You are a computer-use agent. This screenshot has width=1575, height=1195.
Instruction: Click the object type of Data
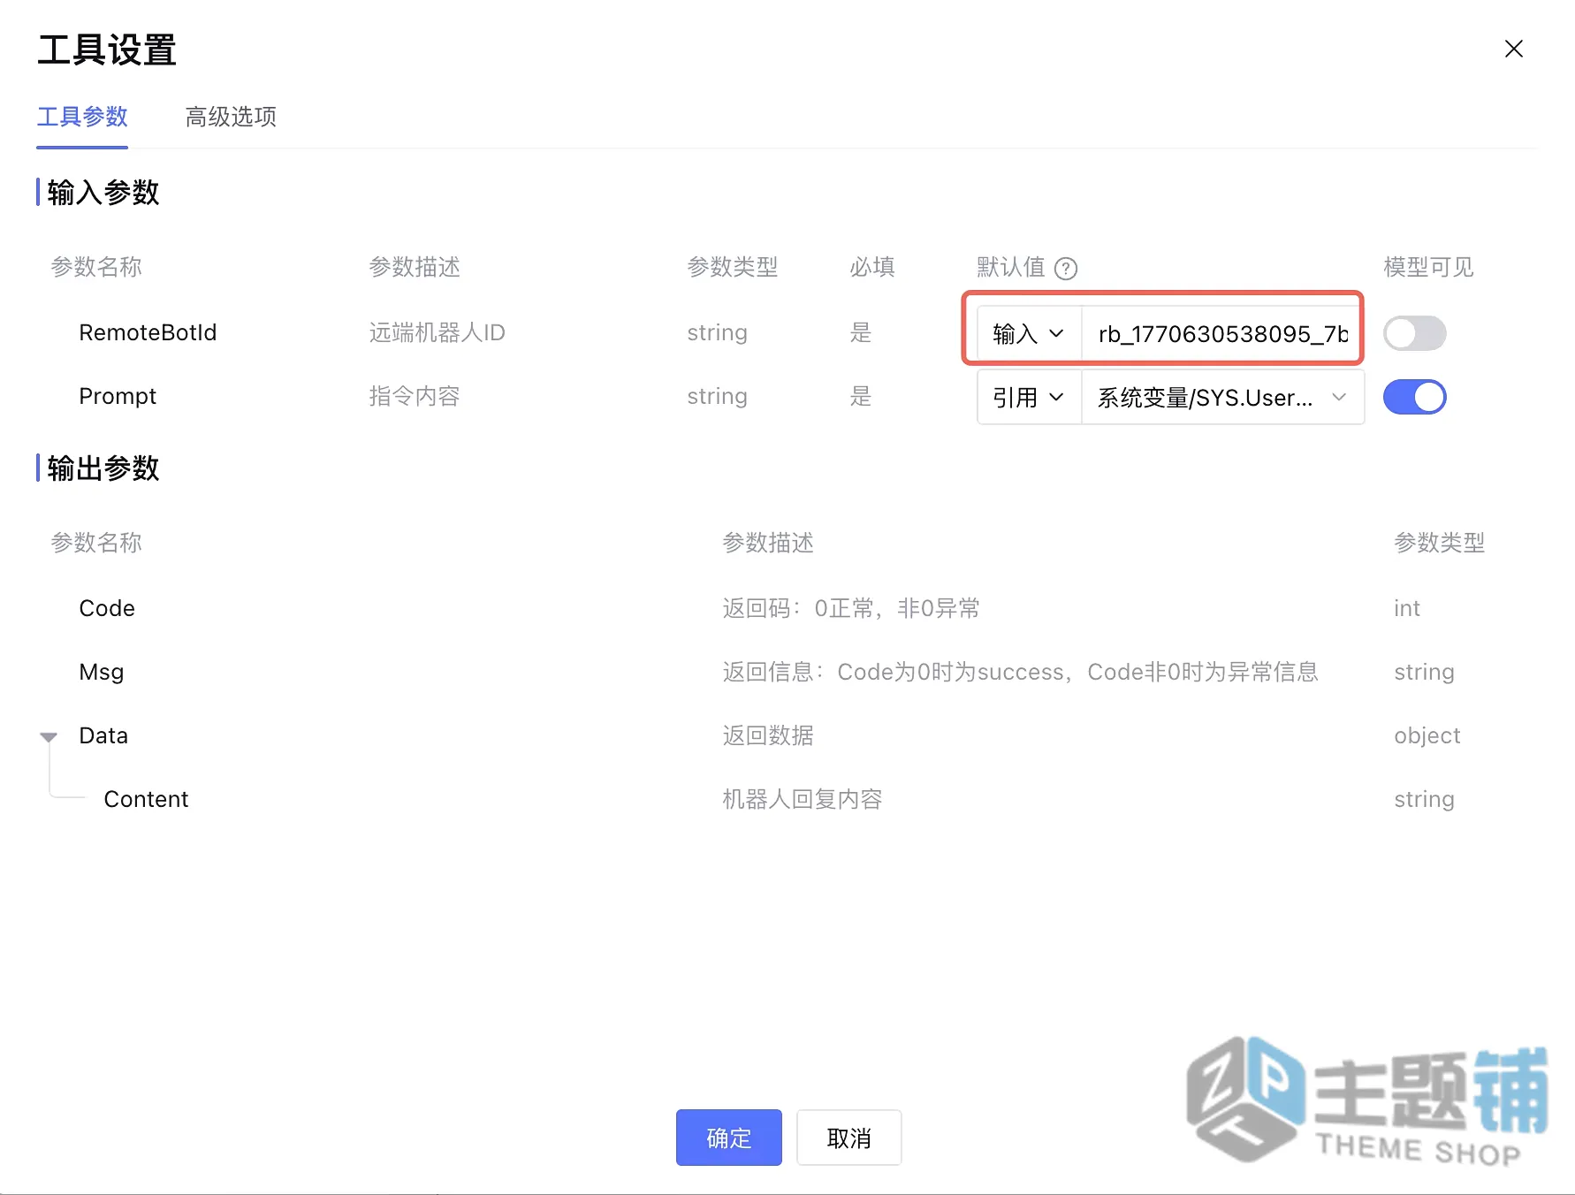[x=1427, y=735]
